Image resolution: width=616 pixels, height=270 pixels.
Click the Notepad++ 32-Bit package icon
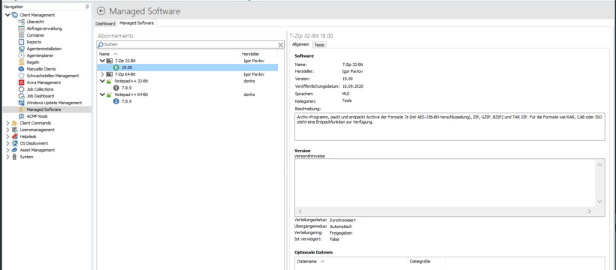[110, 81]
